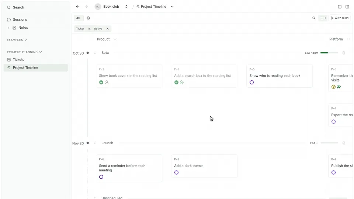This screenshot has height=199, width=354.
Task: Click the Nov 20 milestone marker
Action: tap(88, 143)
